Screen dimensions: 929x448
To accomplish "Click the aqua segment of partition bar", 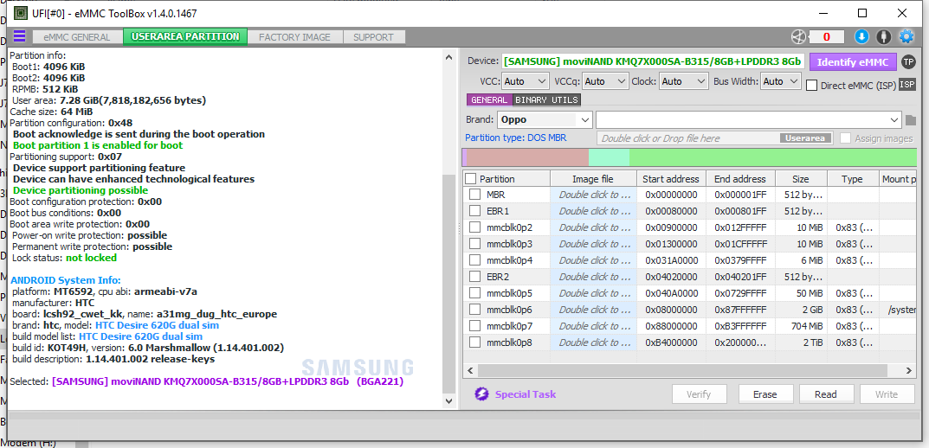I will (x=609, y=157).
